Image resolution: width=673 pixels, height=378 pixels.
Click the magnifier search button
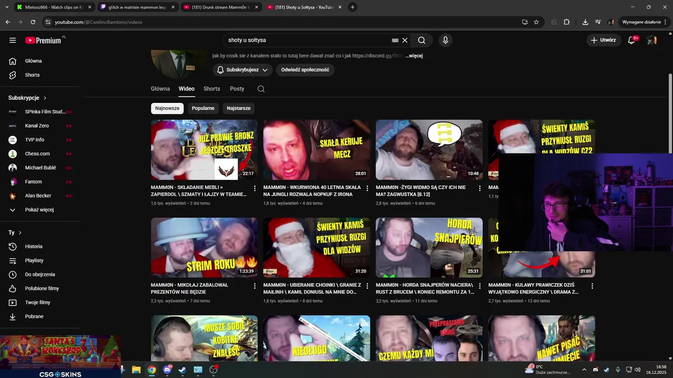click(422, 40)
